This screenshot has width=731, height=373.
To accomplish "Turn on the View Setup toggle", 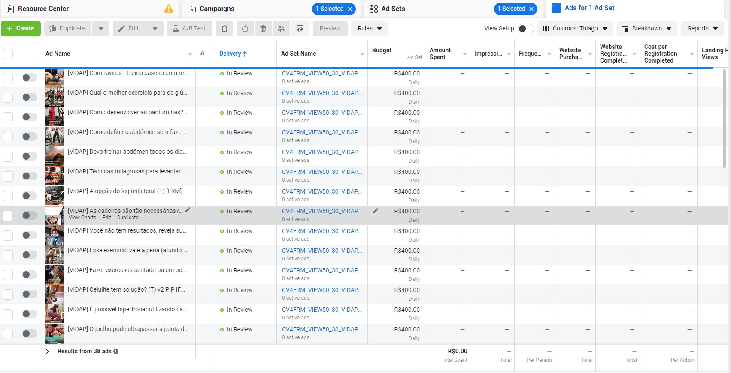I will point(525,29).
